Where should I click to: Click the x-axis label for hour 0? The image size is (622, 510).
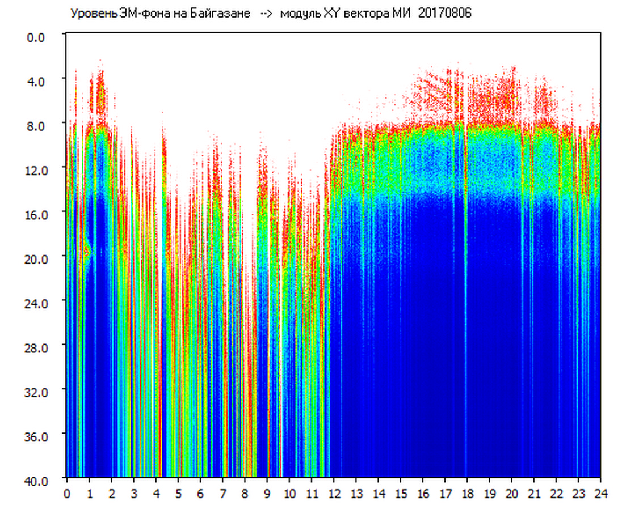click(67, 494)
